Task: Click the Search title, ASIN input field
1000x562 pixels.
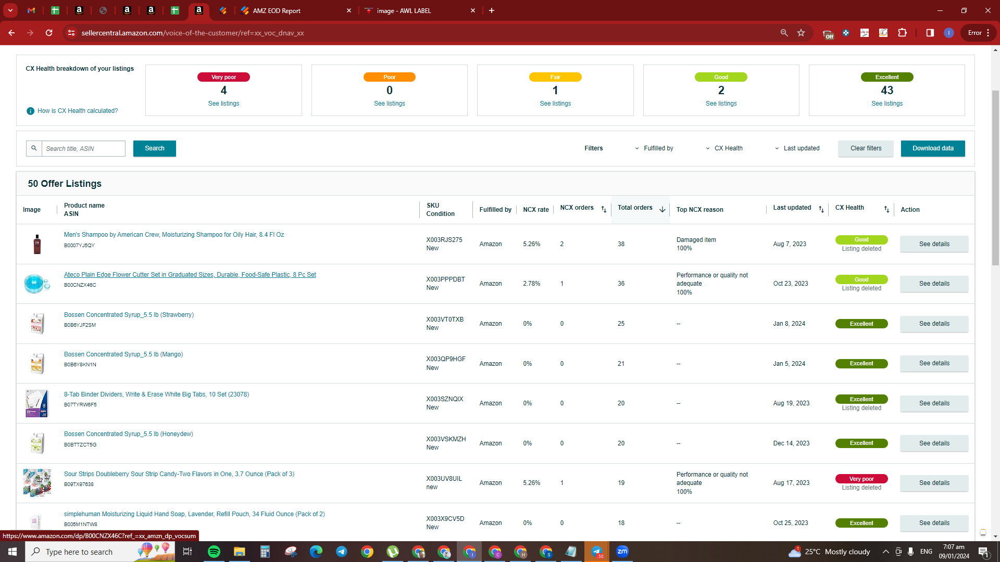Action: [x=83, y=148]
